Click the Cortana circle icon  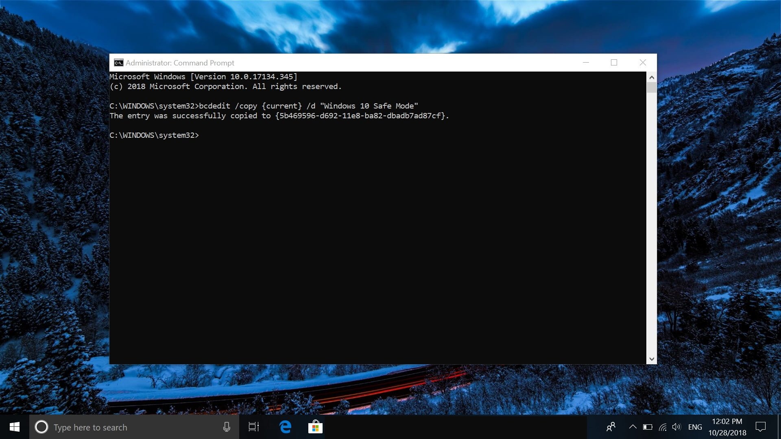41,427
